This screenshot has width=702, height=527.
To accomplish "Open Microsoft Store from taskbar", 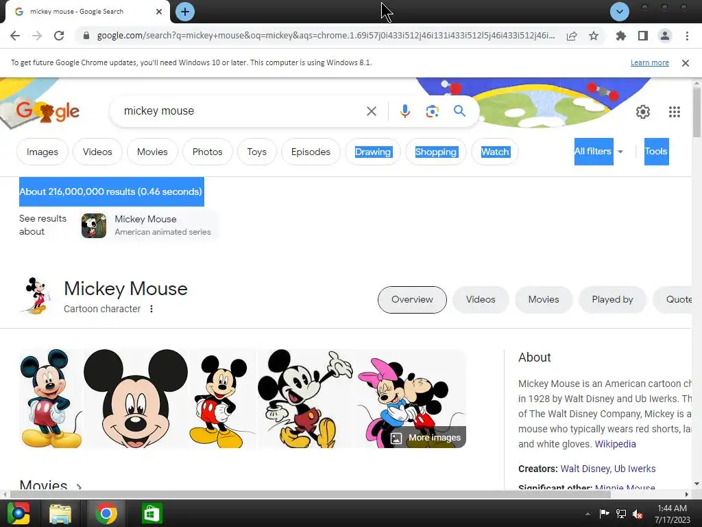I will coord(152,513).
